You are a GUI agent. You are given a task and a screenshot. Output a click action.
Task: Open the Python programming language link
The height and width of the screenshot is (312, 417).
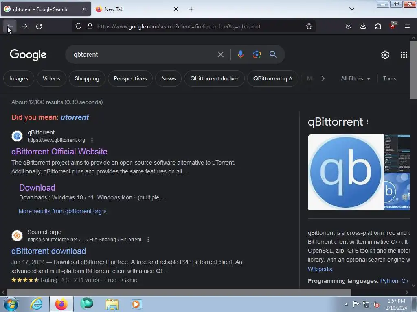point(389,281)
